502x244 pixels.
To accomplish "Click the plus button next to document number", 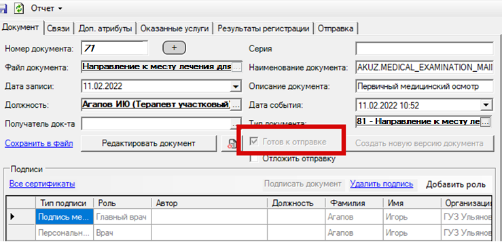I will click(175, 48).
